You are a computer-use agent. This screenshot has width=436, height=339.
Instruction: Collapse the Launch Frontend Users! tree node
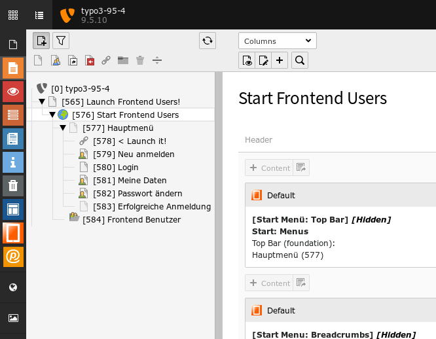click(x=42, y=102)
